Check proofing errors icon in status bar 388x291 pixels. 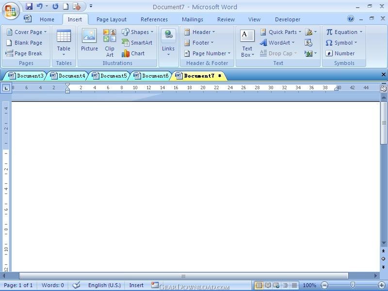click(76, 285)
